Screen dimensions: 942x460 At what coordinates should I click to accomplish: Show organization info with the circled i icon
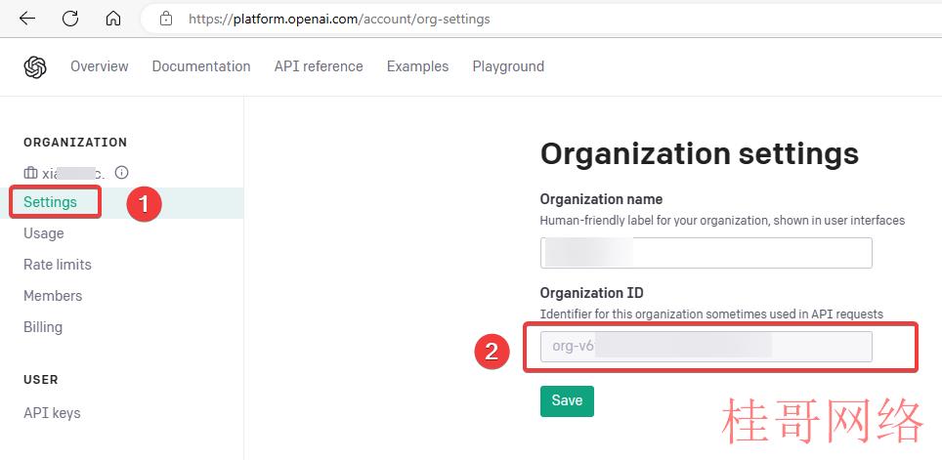coord(121,173)
